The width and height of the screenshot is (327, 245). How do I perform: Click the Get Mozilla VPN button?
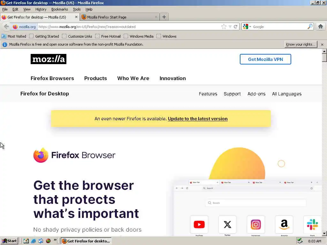(x=265, y=59)
